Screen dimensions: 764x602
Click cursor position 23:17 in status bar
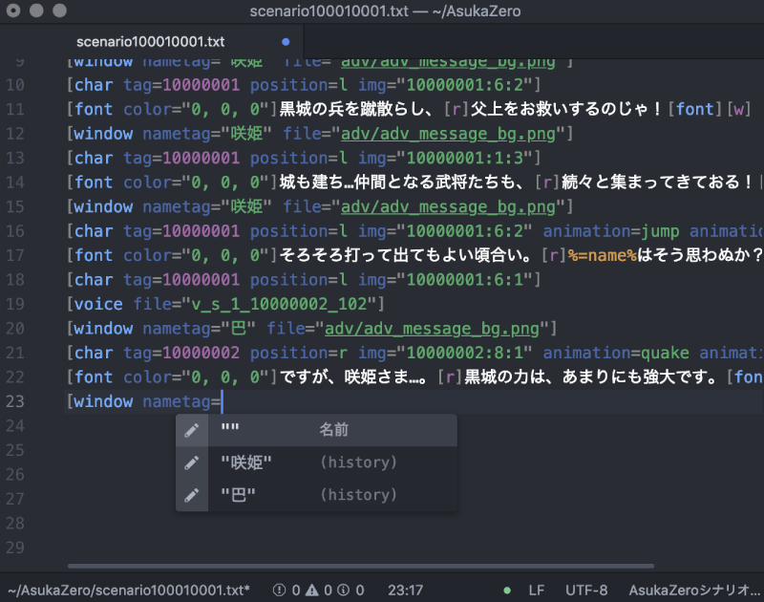click(x=406, y=591)
